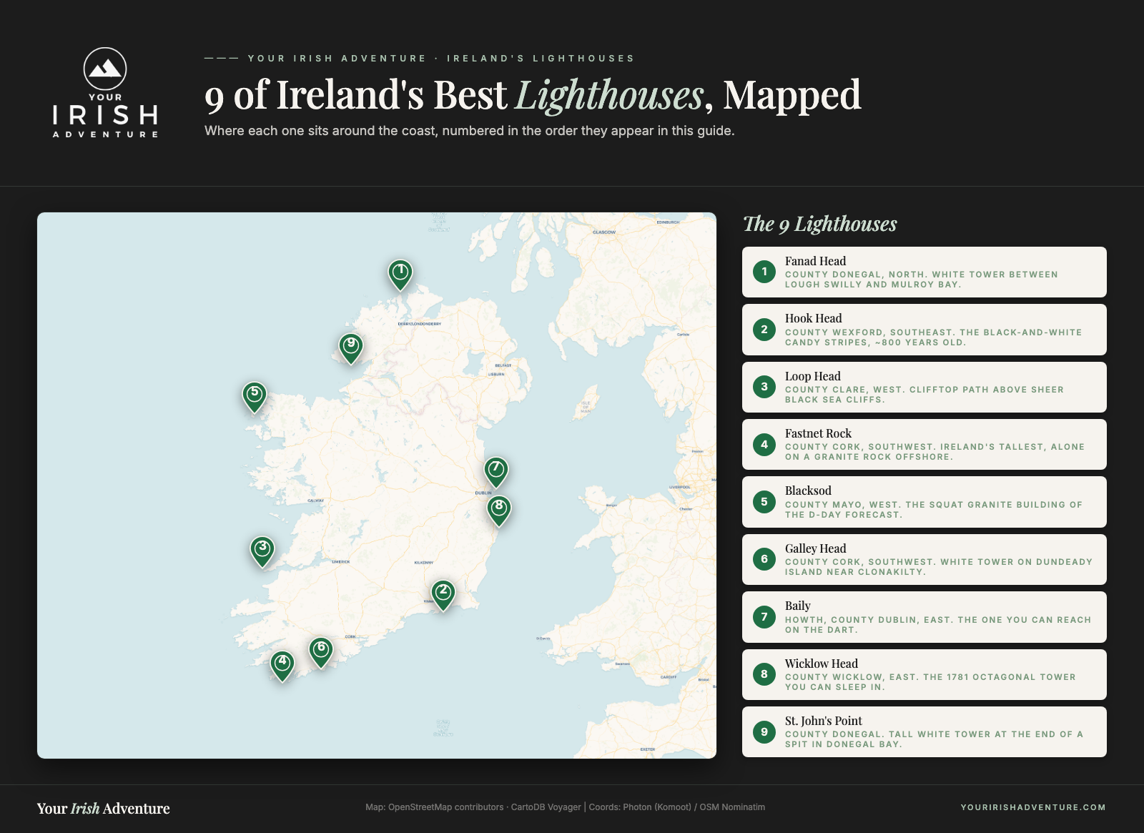Click green number 6 badge beside Galley Head
The width and height of the screenshot is (1144, 833).
(764, 559)
